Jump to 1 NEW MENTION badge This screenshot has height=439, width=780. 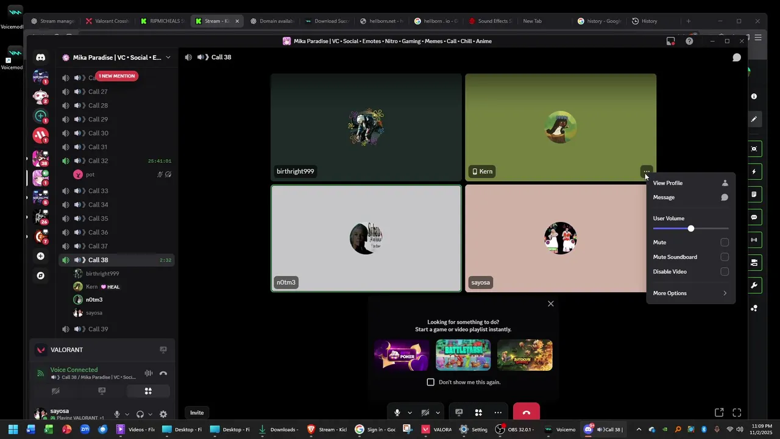tap(116, 76)
